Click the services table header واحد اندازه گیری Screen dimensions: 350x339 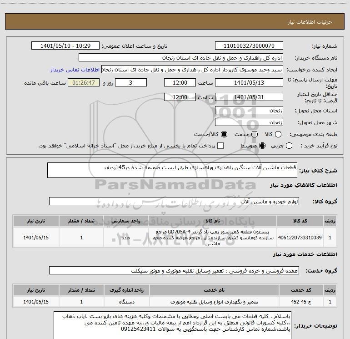pos(126,290)
